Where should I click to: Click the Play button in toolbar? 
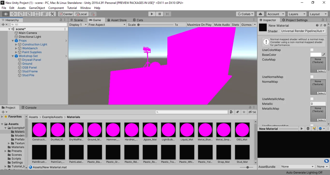coord(152,14)
